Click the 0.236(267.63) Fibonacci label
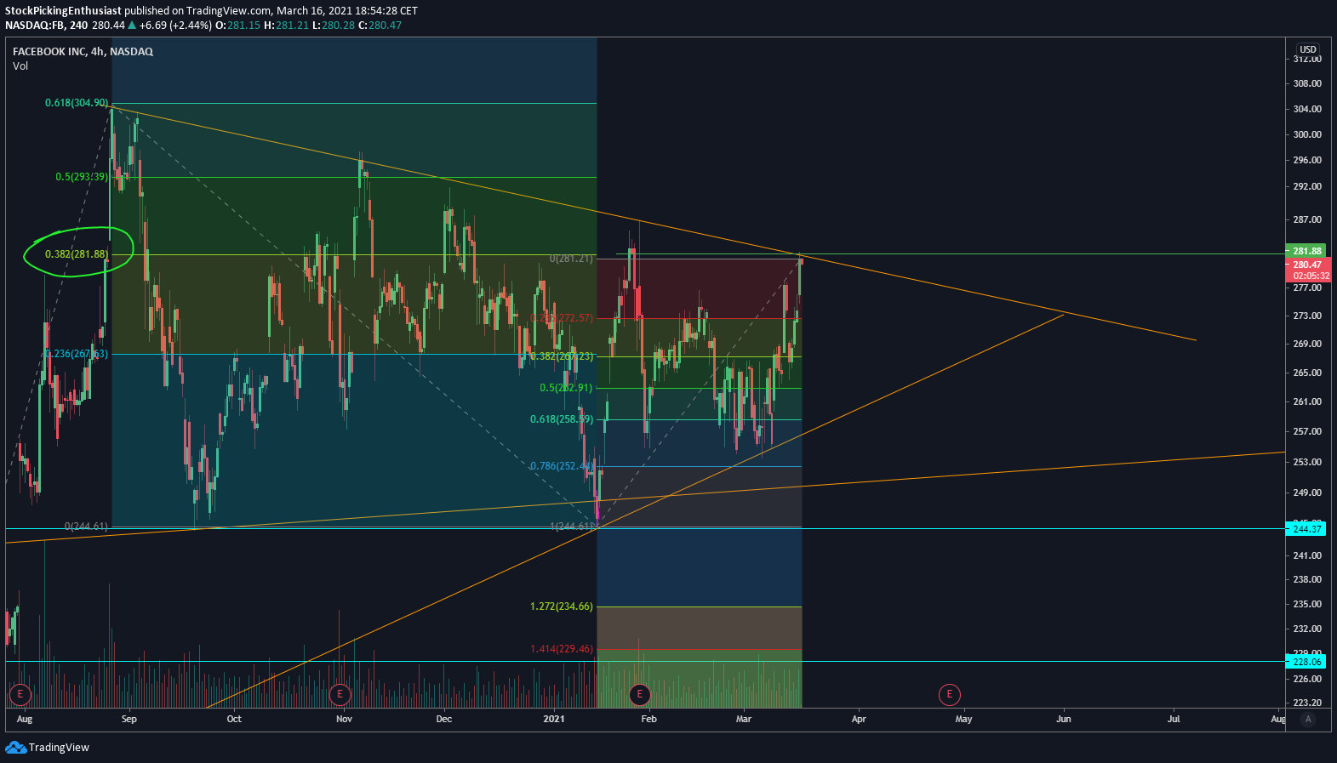The image size is (1337, 763). (x=77, y=354)
